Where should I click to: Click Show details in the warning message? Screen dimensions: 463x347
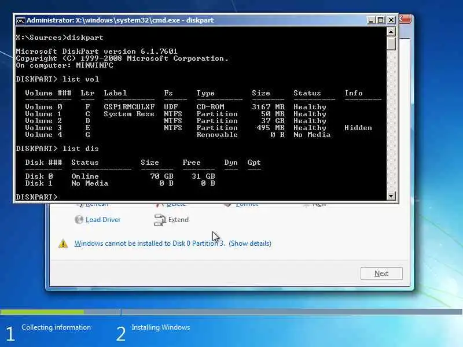[x=250, y=243]
